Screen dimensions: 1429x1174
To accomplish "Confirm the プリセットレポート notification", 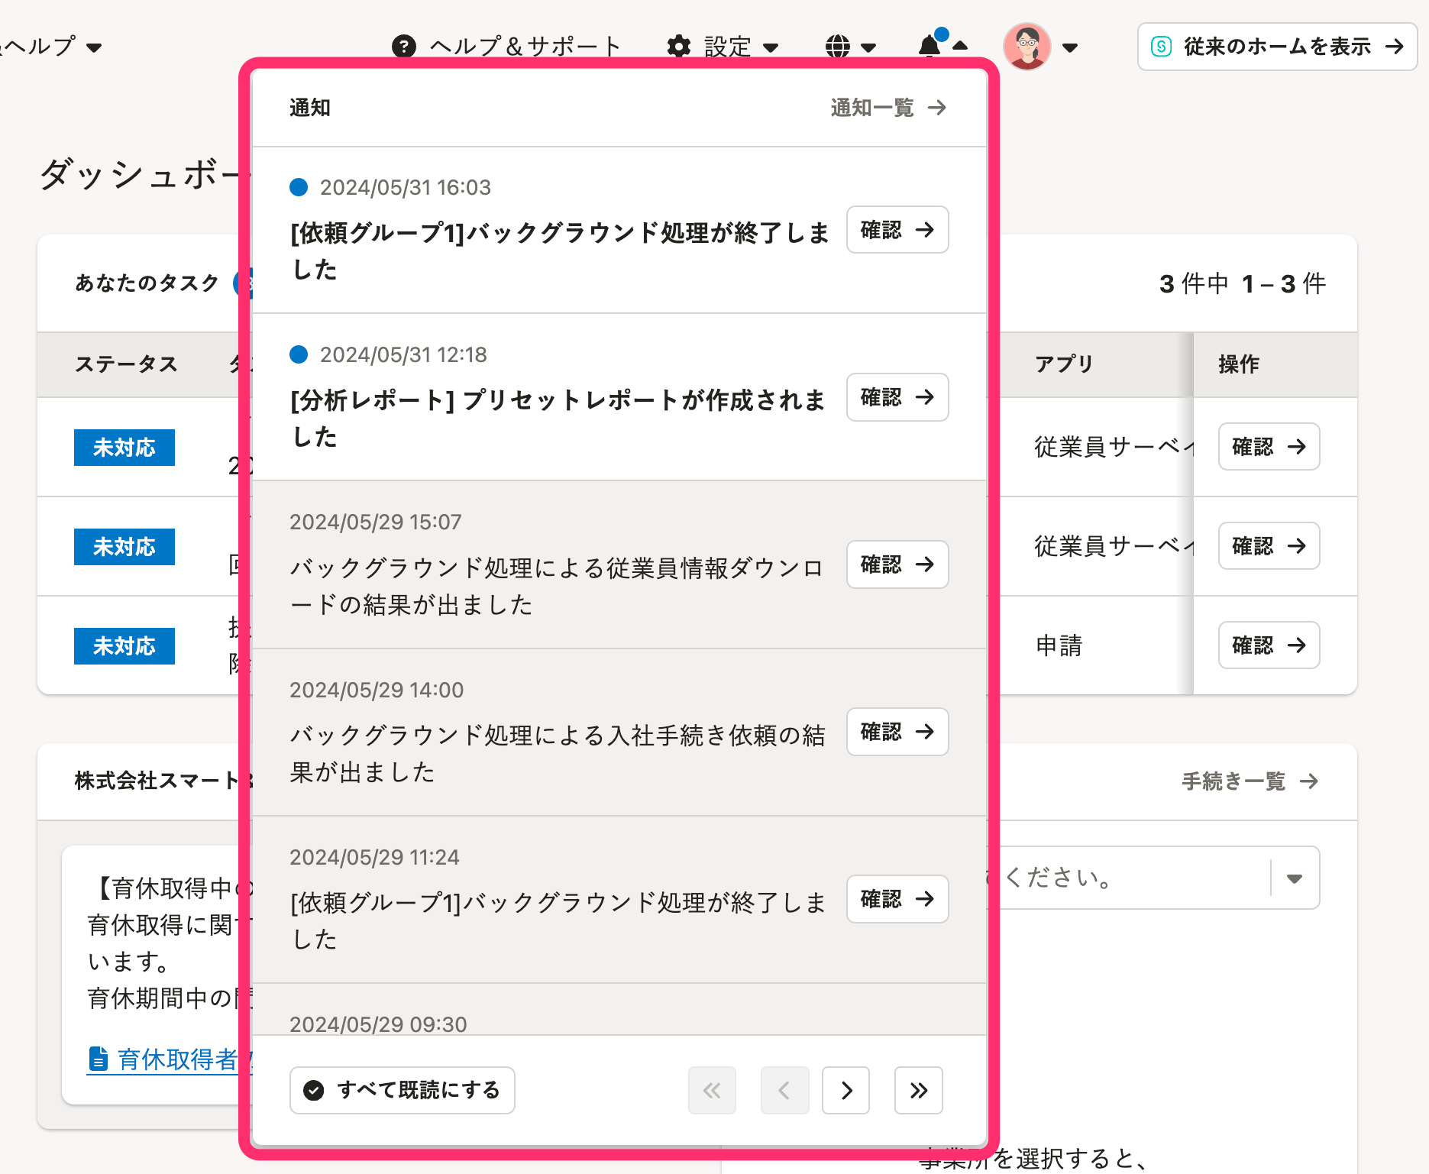I will [x=897, y=397].
